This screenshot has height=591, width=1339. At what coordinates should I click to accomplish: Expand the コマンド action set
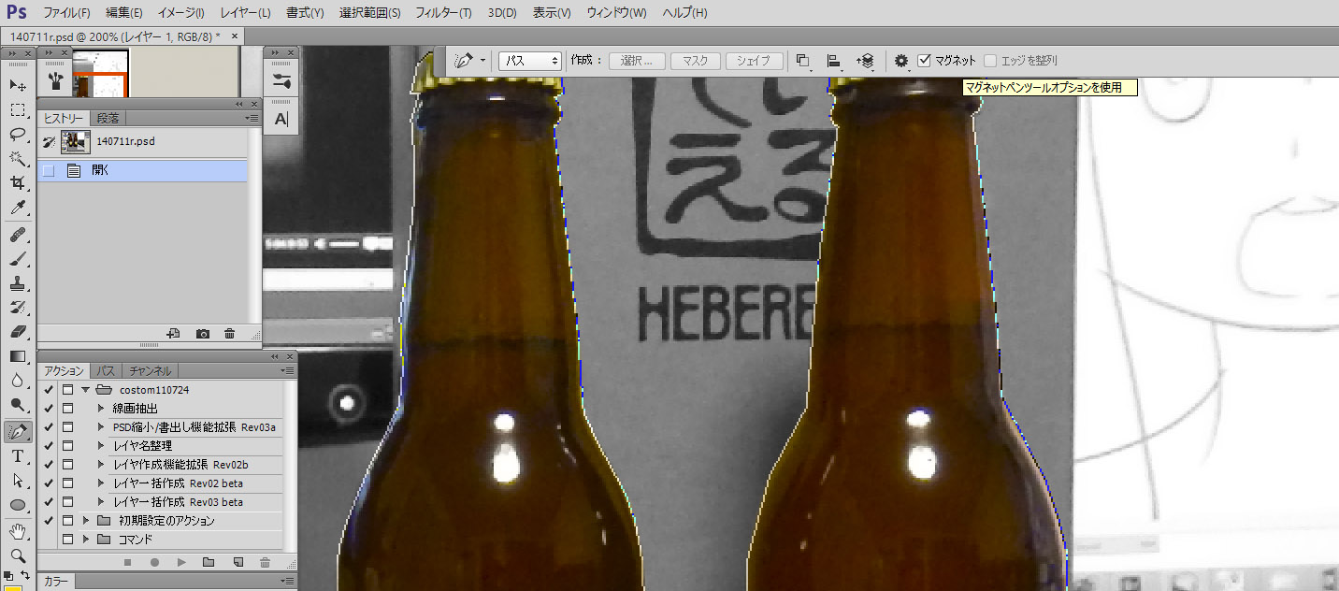(85, 539)
